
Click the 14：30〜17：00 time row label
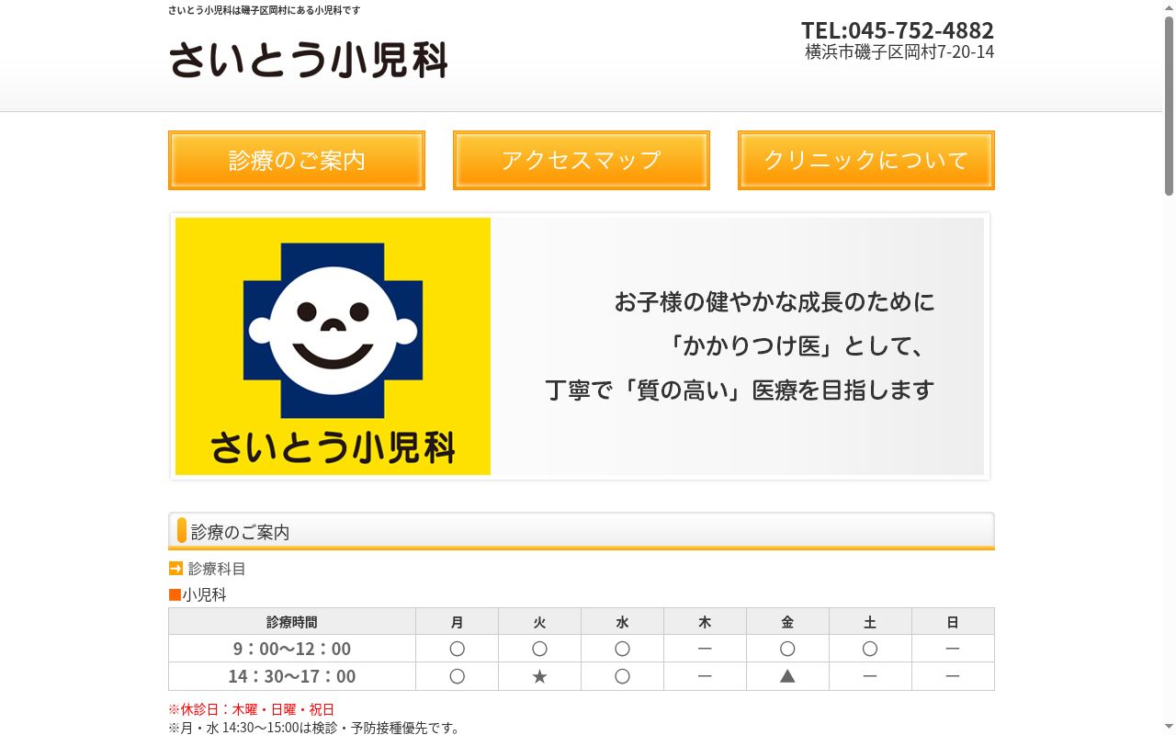coord(292,676)
